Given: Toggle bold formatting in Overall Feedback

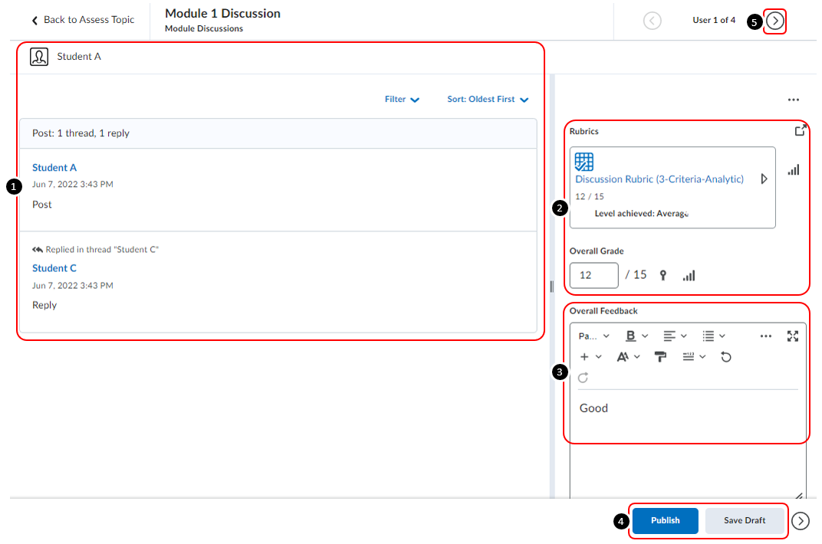Looking at the screenshot, I should [630, 336].
